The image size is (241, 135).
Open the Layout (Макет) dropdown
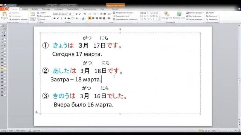(x=42, y=13)
